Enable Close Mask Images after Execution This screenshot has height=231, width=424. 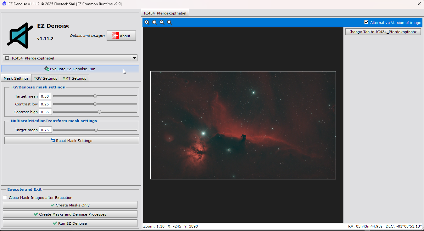(5, 197)
